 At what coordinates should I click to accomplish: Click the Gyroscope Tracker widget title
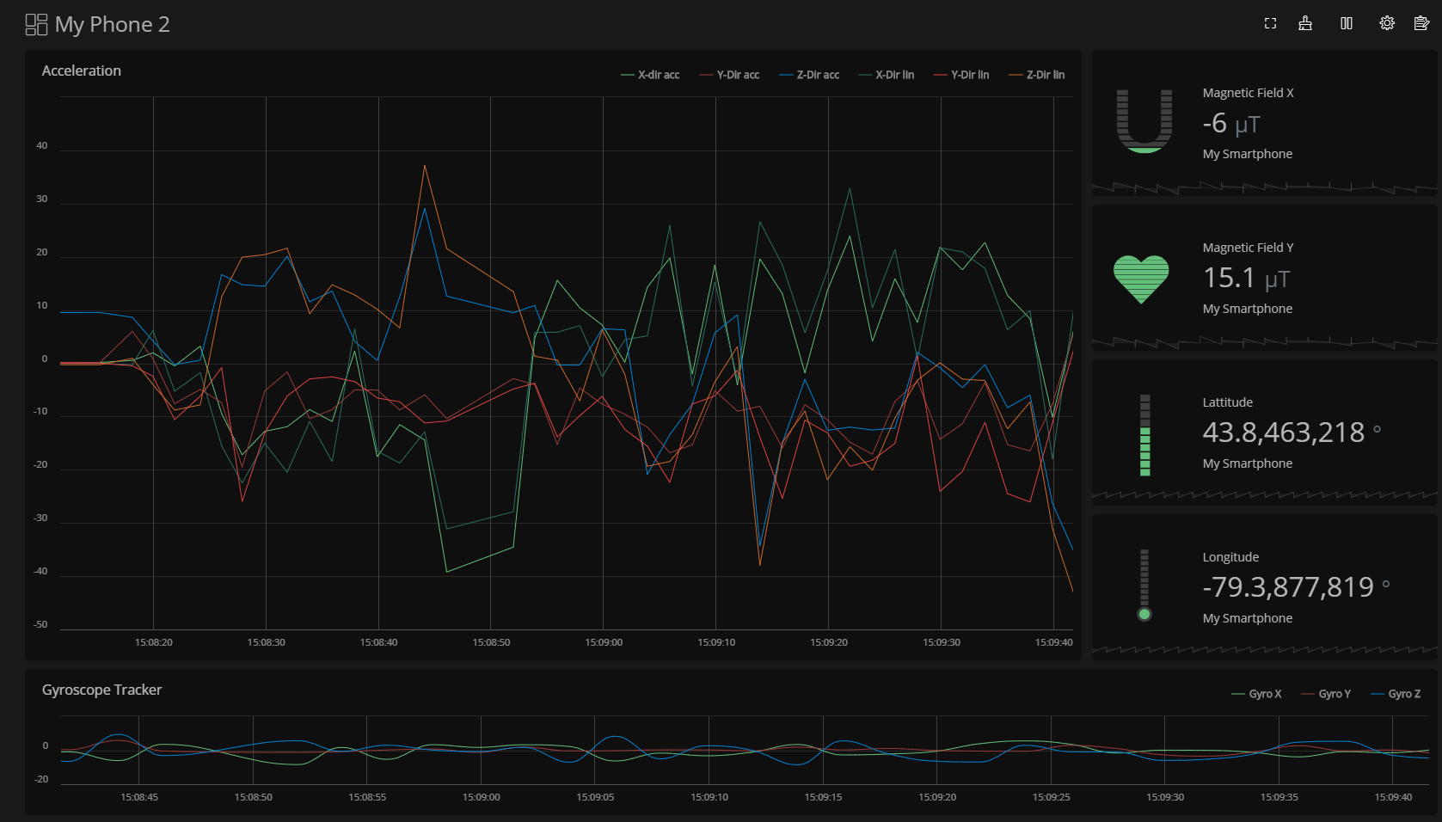101,690
